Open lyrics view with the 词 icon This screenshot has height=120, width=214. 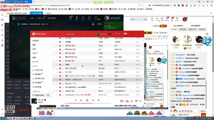pyautogui.click(x=98, y=100)
